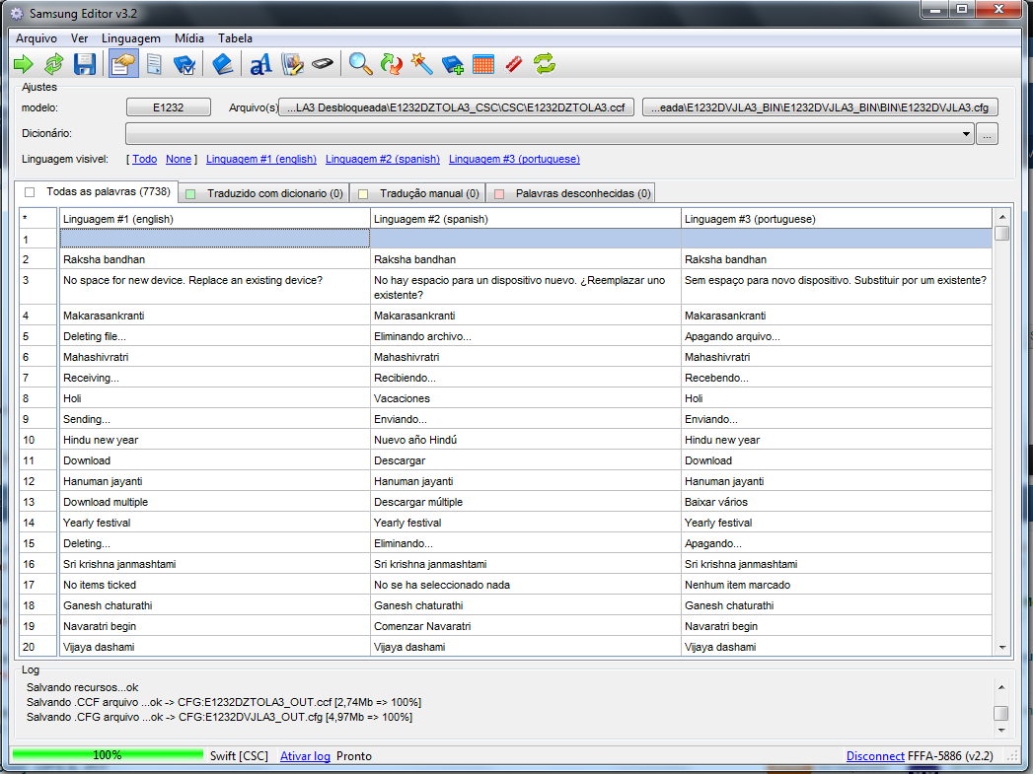Click the Todo language visibility link
This screenshot has height=774, width=1033.
click(x=145, y=159)
